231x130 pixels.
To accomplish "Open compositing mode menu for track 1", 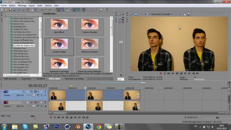I will click(38, 95).
